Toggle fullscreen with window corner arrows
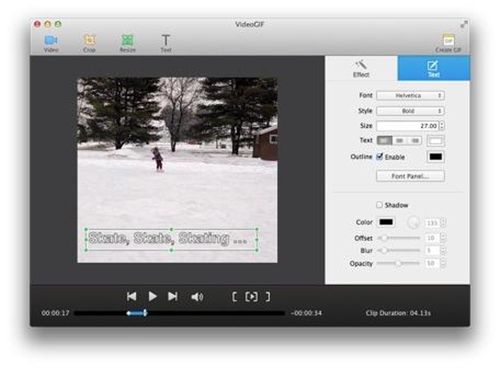The width and height of the screenshot is (500, 368). pos(464,24)
